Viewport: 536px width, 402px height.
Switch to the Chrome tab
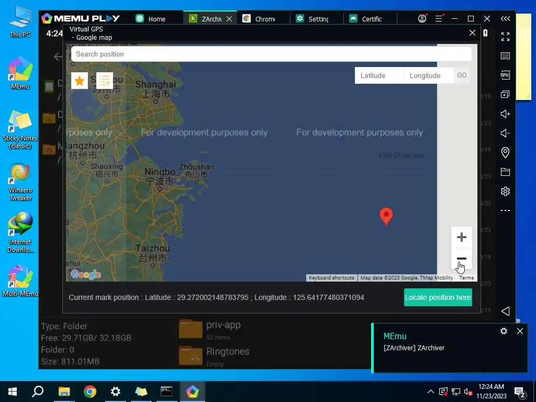[264, 19]
